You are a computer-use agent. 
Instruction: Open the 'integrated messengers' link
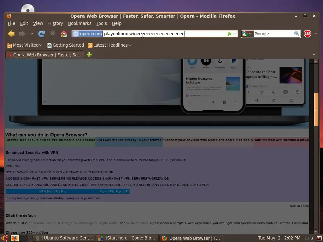point(79,223)
